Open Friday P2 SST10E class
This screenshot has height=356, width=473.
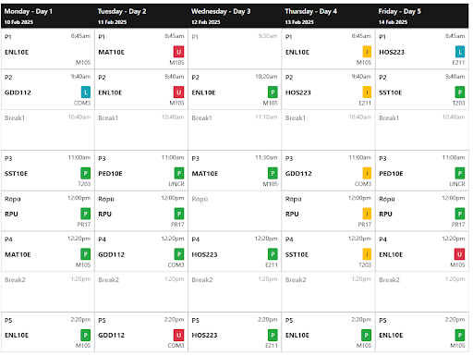[422, 90]
